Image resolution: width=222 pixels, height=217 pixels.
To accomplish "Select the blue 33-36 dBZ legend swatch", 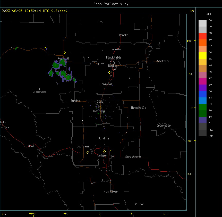I will point(202,94).
